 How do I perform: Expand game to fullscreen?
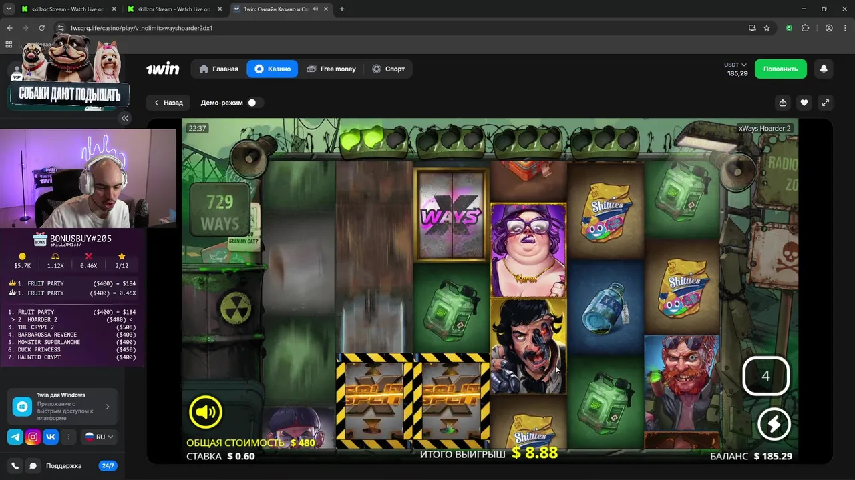pyautogui.click(x=826, y=103)
